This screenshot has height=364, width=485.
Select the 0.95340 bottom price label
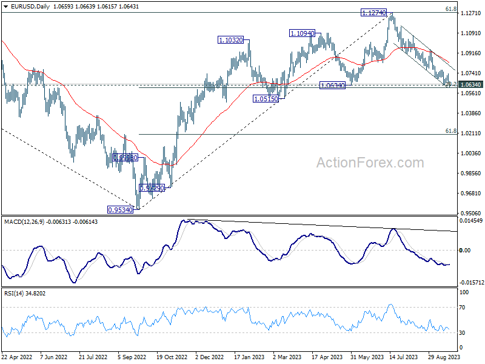120,210
